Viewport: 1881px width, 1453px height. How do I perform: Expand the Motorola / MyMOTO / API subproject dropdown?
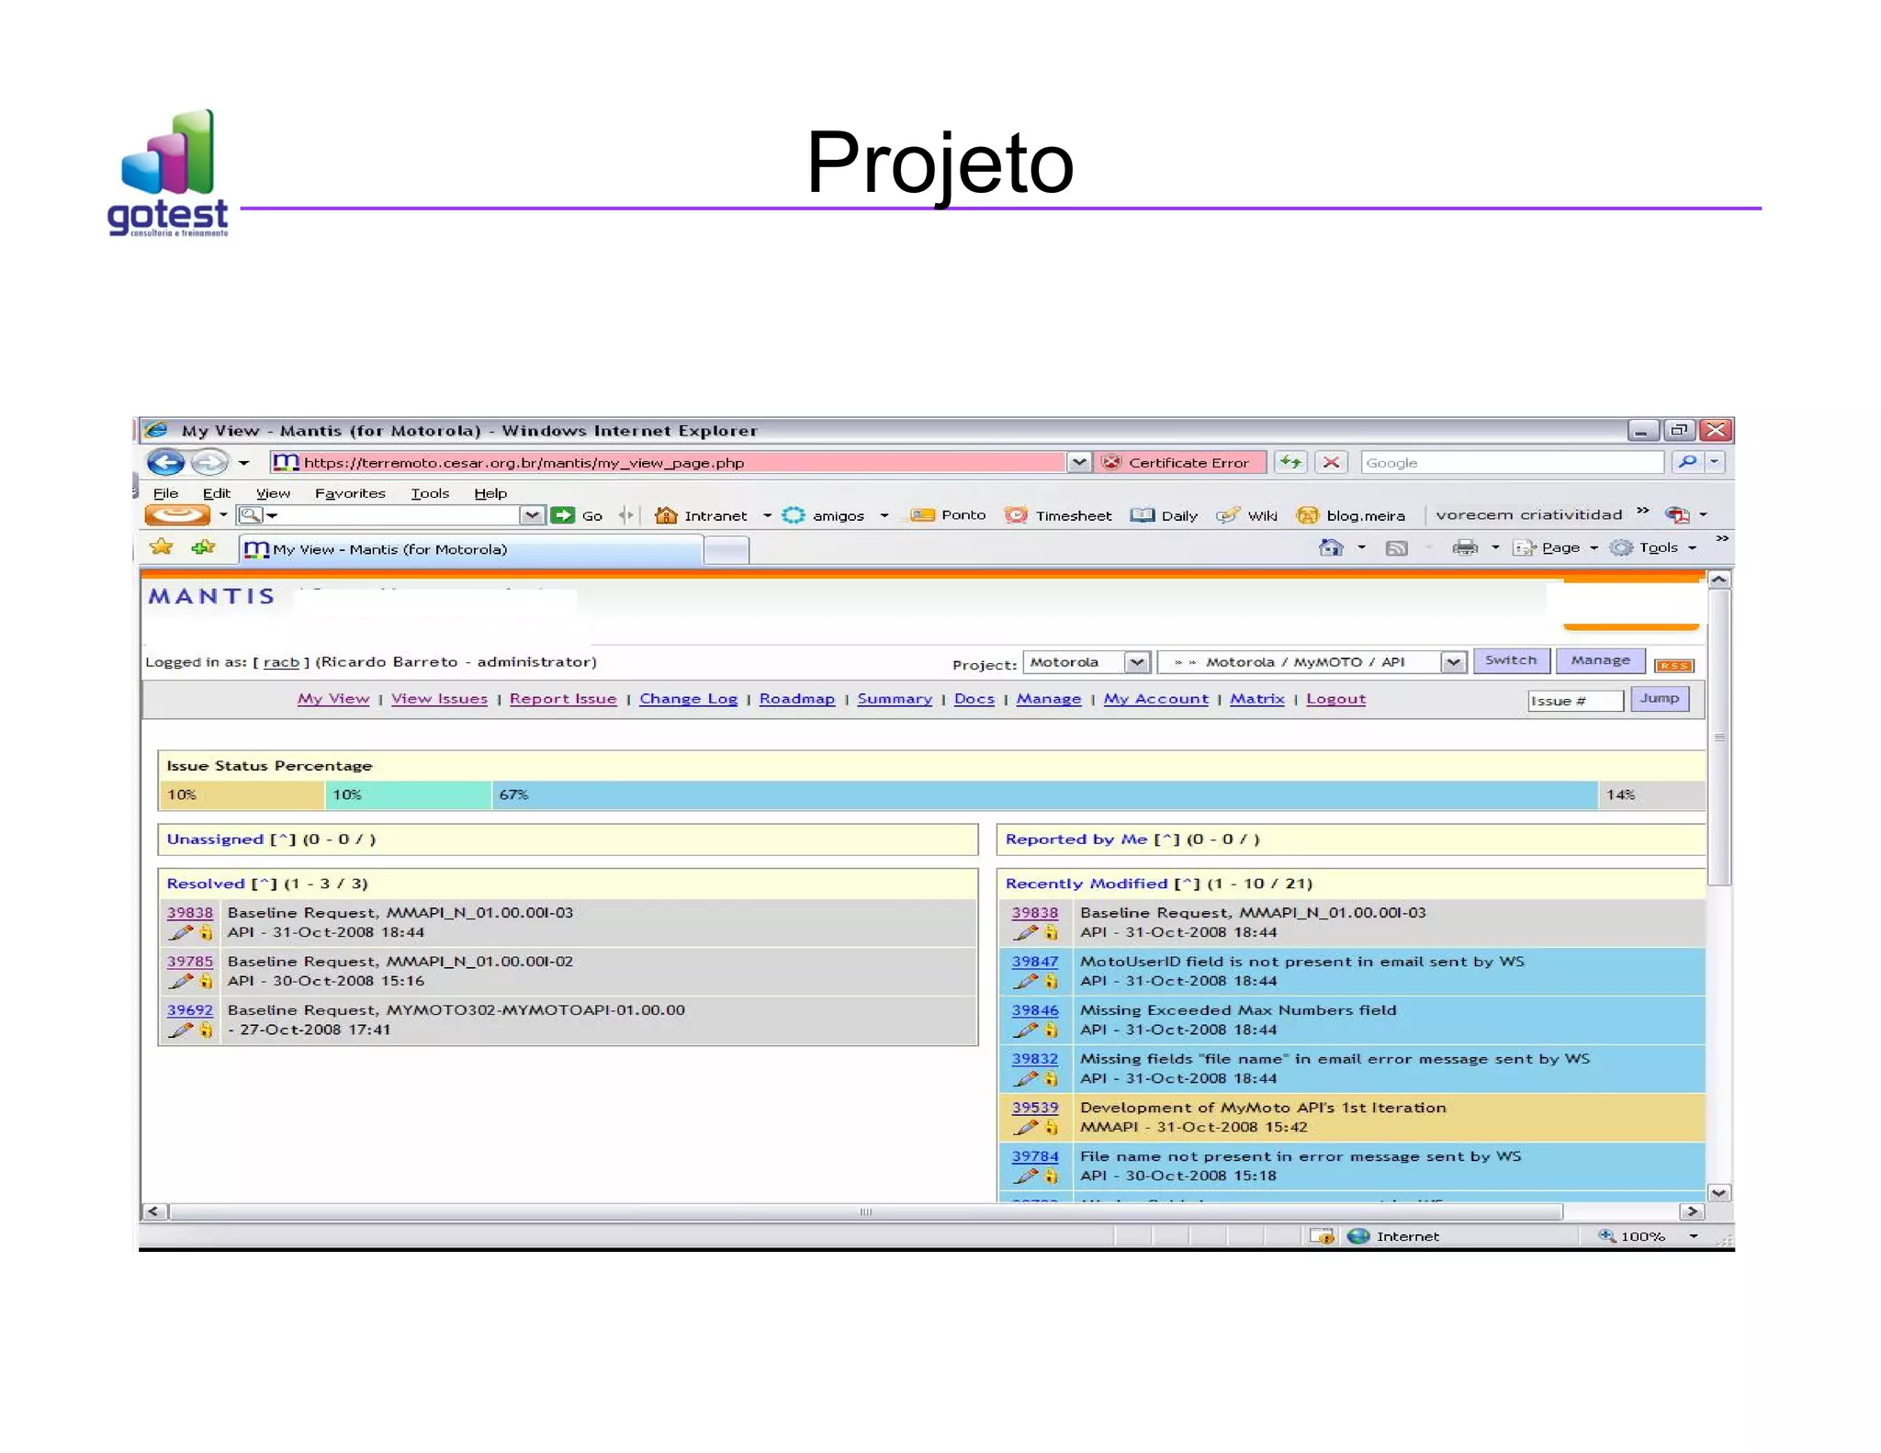(1452, 662)
